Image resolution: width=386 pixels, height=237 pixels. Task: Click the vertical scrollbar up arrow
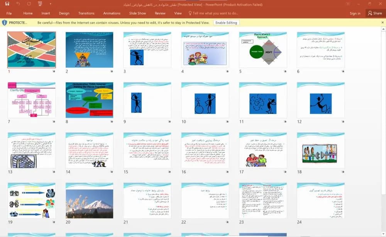click(383, 29)
